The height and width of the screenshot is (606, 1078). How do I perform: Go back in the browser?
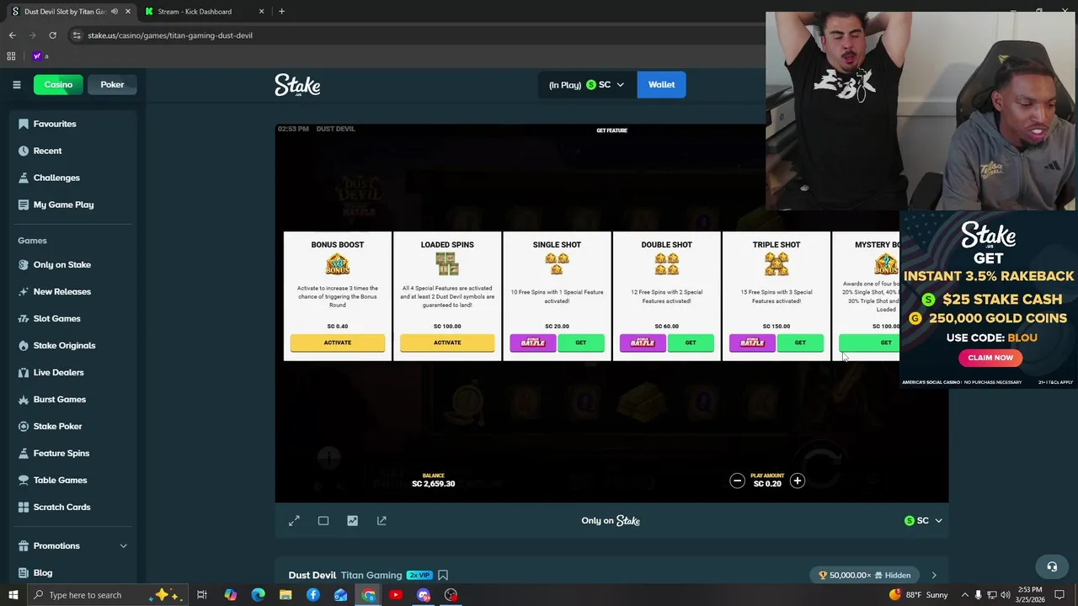[12, 35]
